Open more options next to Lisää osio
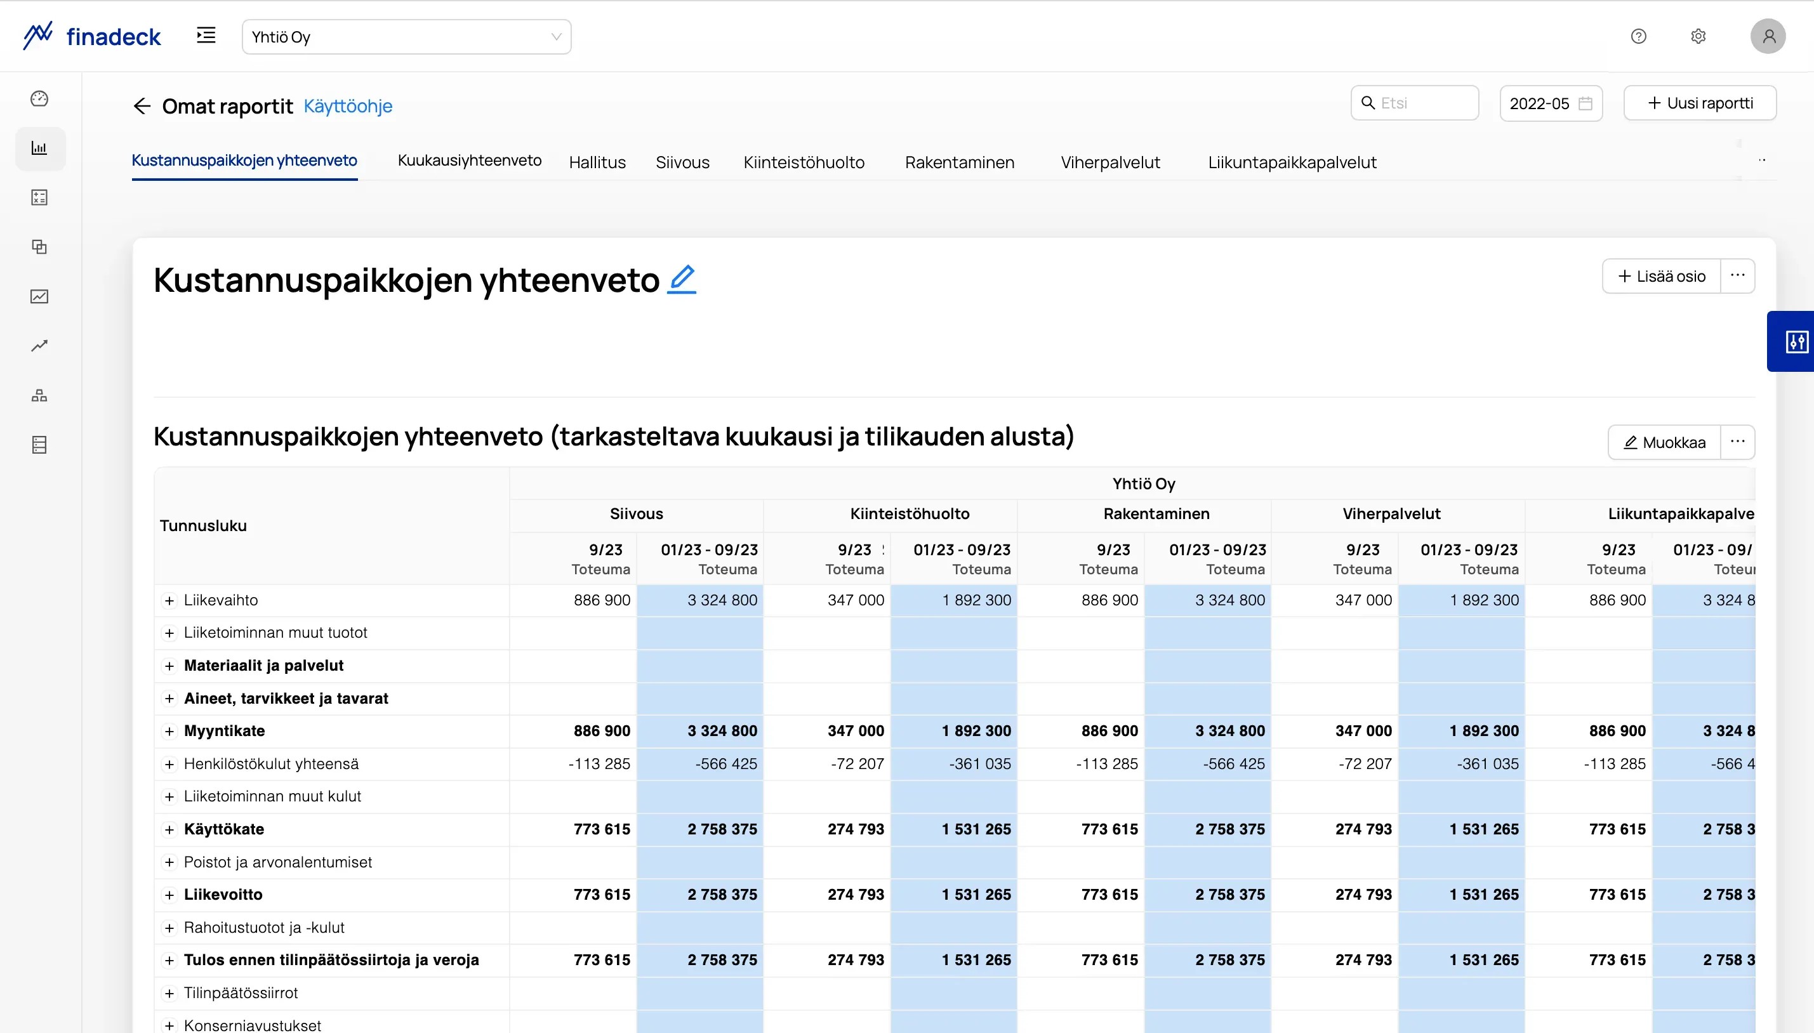Image resolution: width=1814 pixels, height=1033 pixels. point(1737,276)
